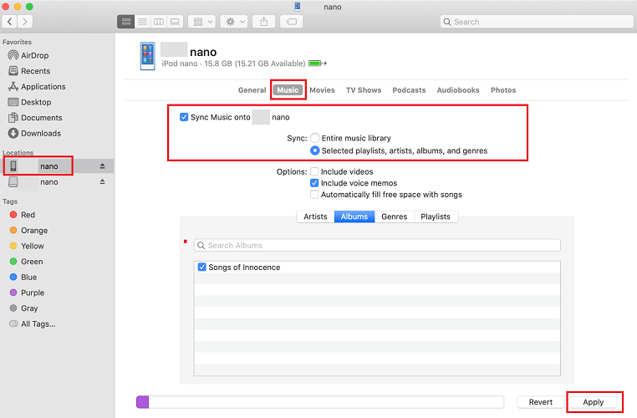Click the Share toolbar icon
The height and width of the screenshot is (418, 637).
coord(264,22)
